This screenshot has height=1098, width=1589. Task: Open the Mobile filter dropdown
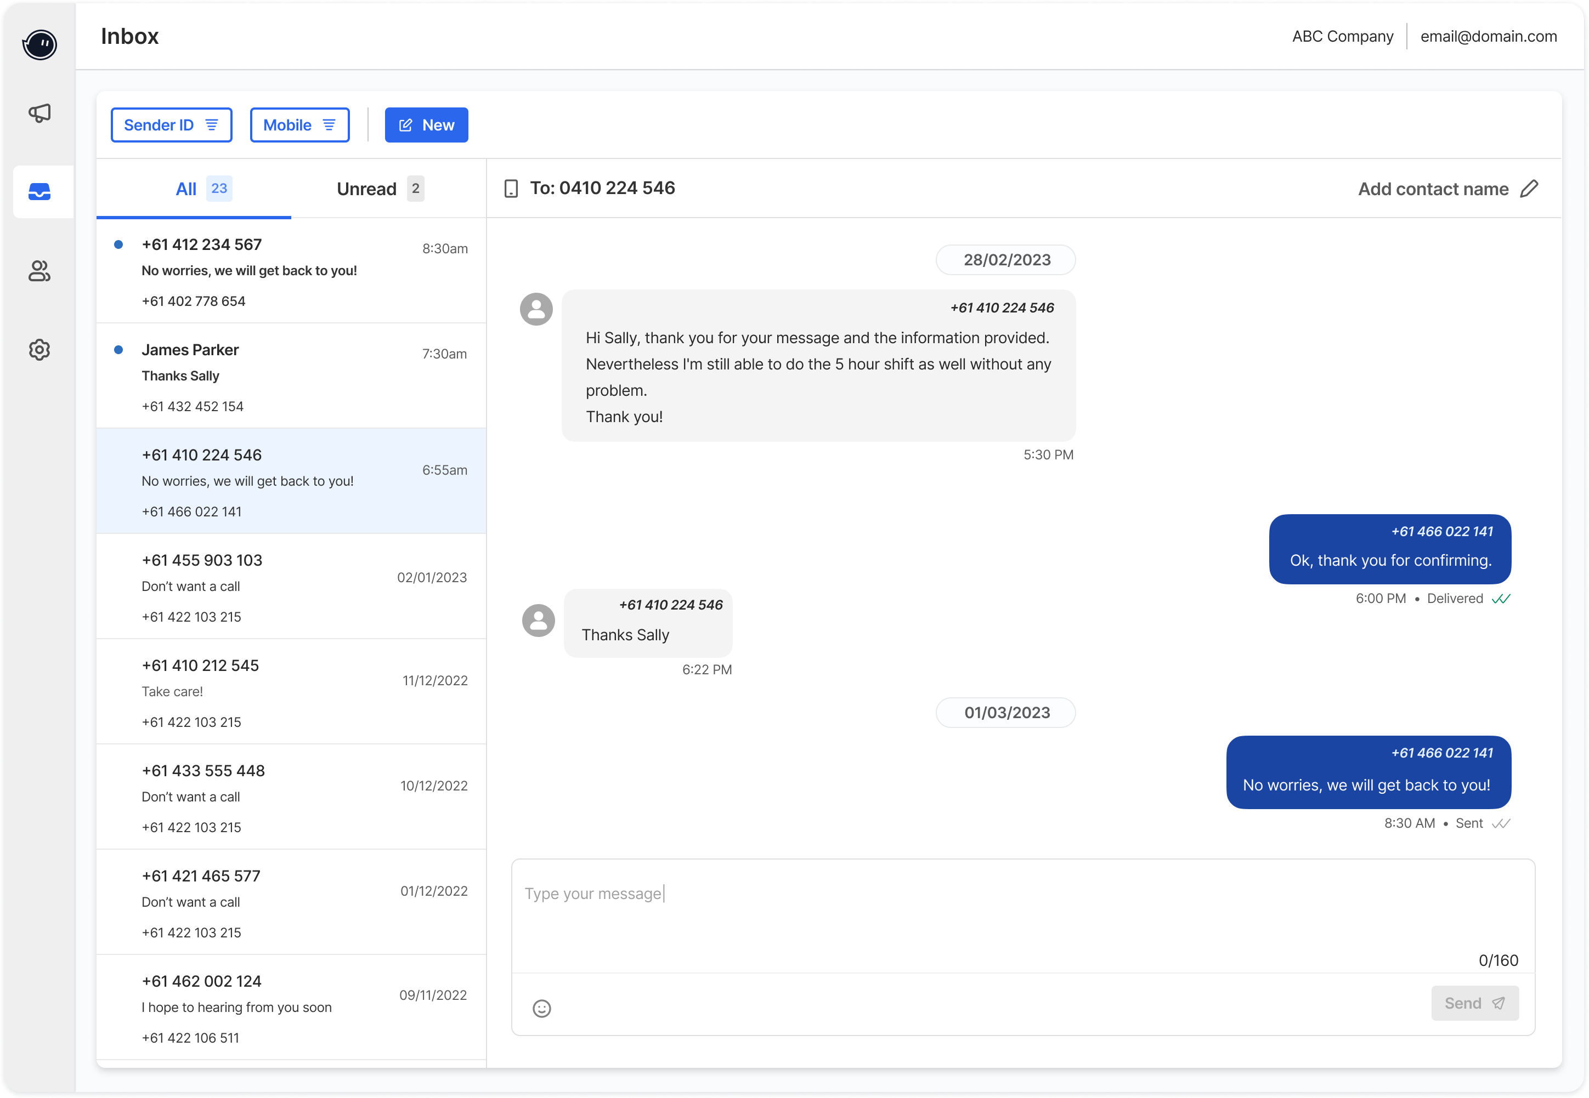click(299, 124)
